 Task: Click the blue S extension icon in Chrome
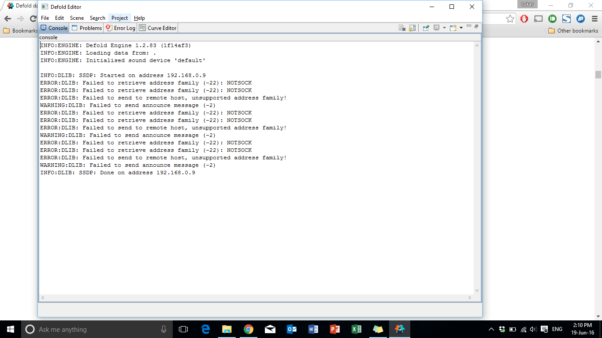tap(566, 18)
